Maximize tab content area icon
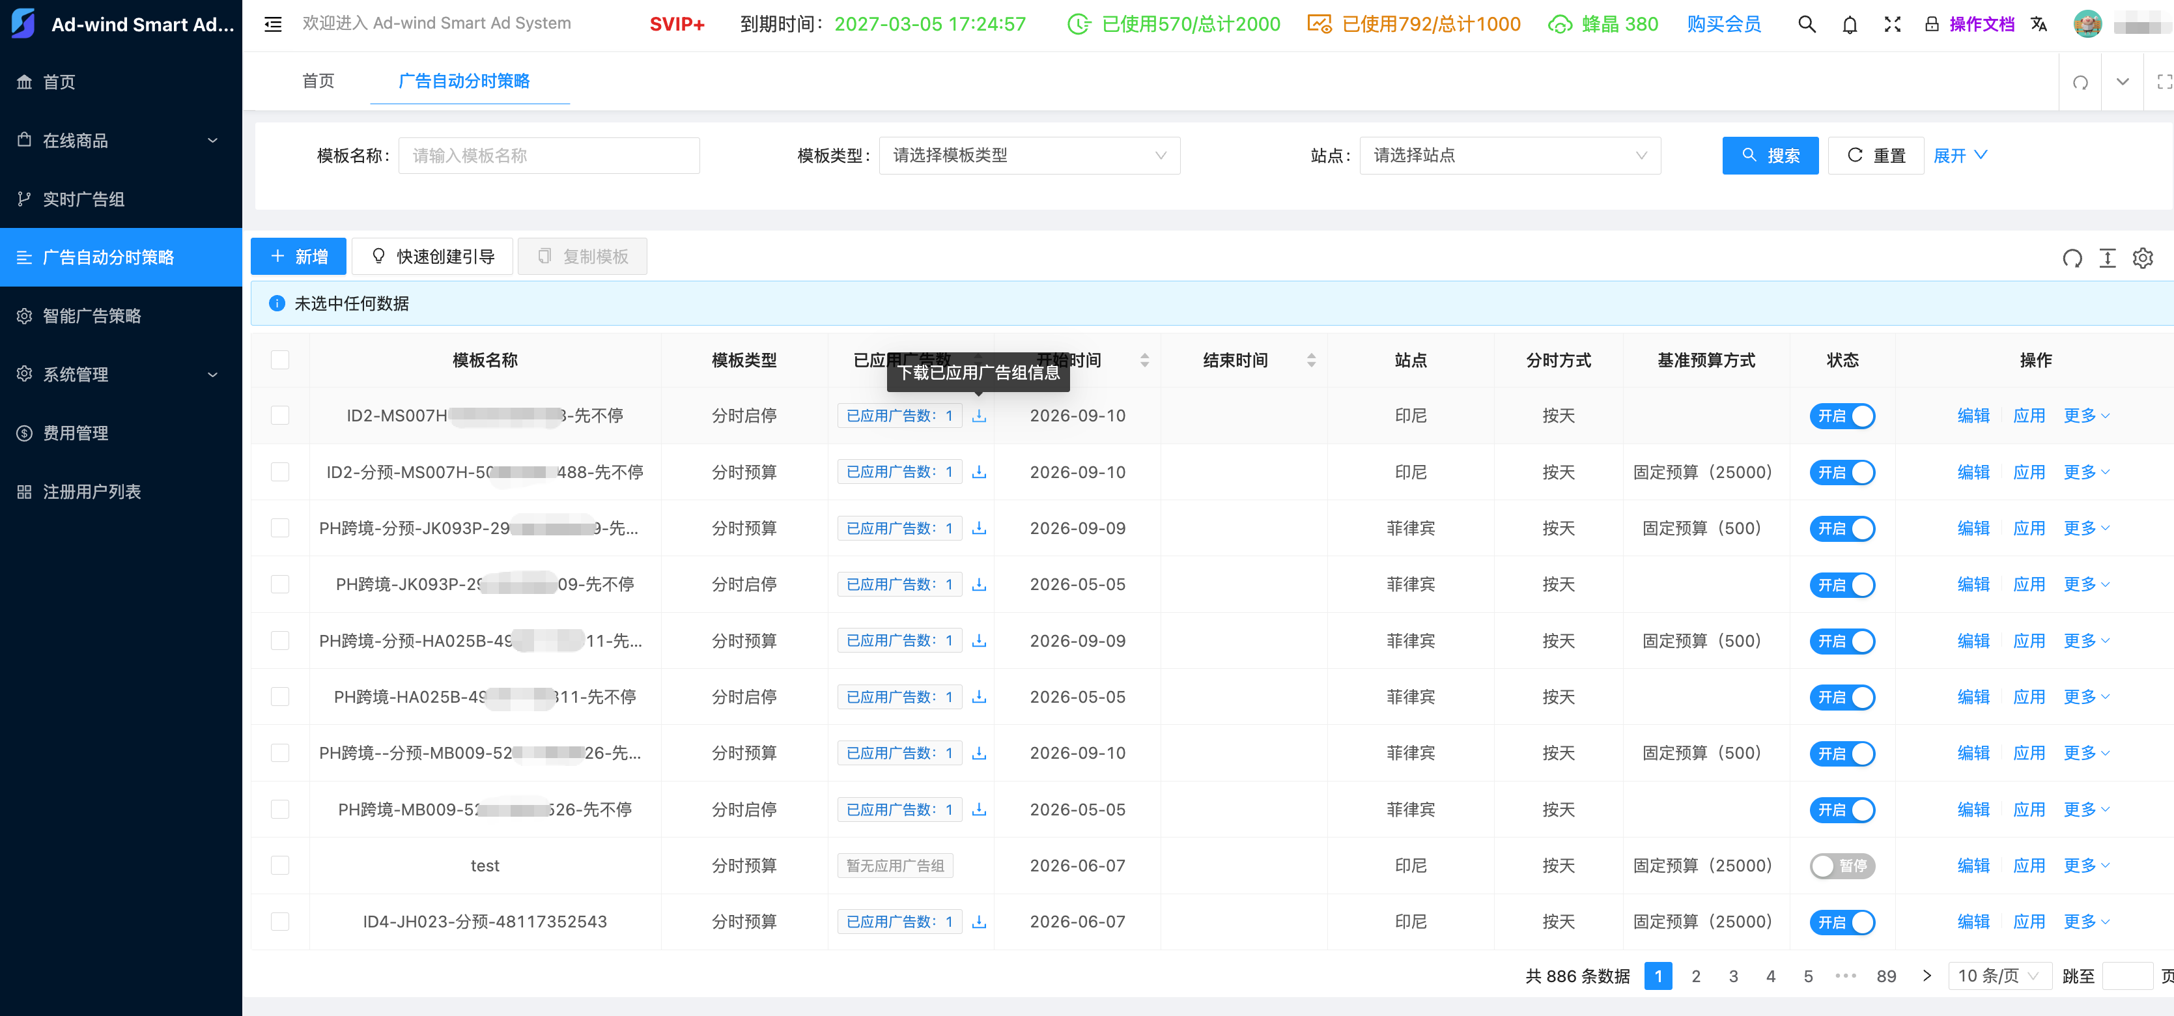The image size is (2174, 1016). pos(2164,82)
